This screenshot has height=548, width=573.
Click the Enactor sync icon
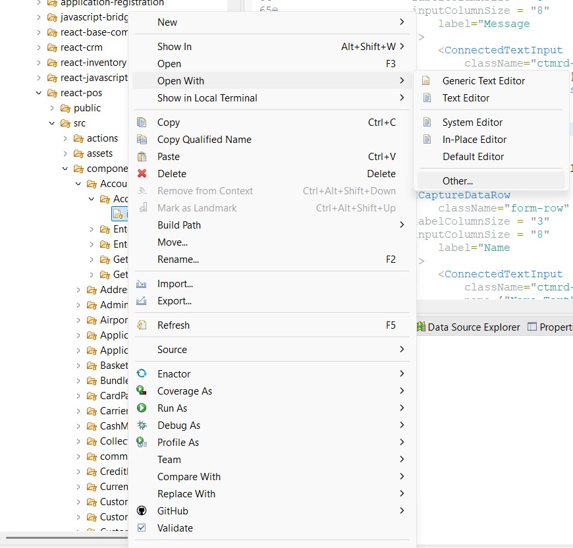pyautogui.click(x=142, y=373)
